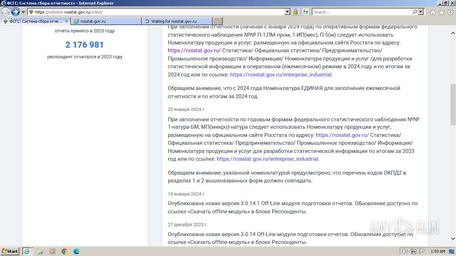Screen dimensions: 456x256
Task: Close the ФСГС tab with its X
Action: (66, 21)
